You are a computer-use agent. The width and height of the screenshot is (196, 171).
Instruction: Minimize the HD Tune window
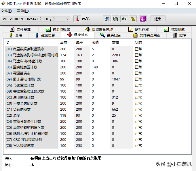pos(163,3)
